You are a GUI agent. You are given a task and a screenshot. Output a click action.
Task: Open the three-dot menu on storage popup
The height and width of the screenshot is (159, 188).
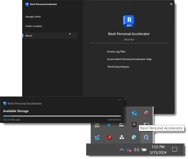(x=120, y=100)
